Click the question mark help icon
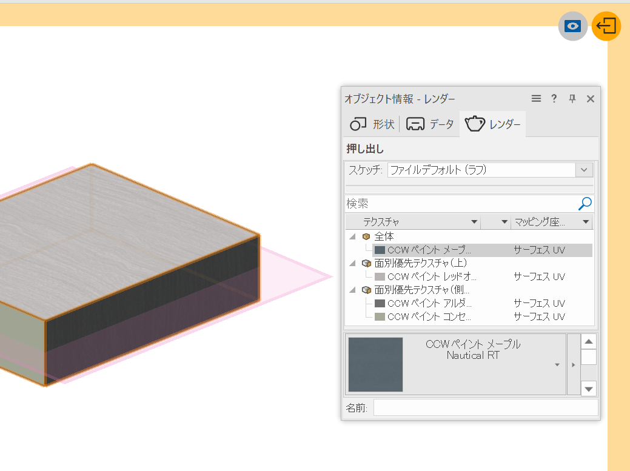The width and height of the screenshot is (630, 471). point(554,99)
